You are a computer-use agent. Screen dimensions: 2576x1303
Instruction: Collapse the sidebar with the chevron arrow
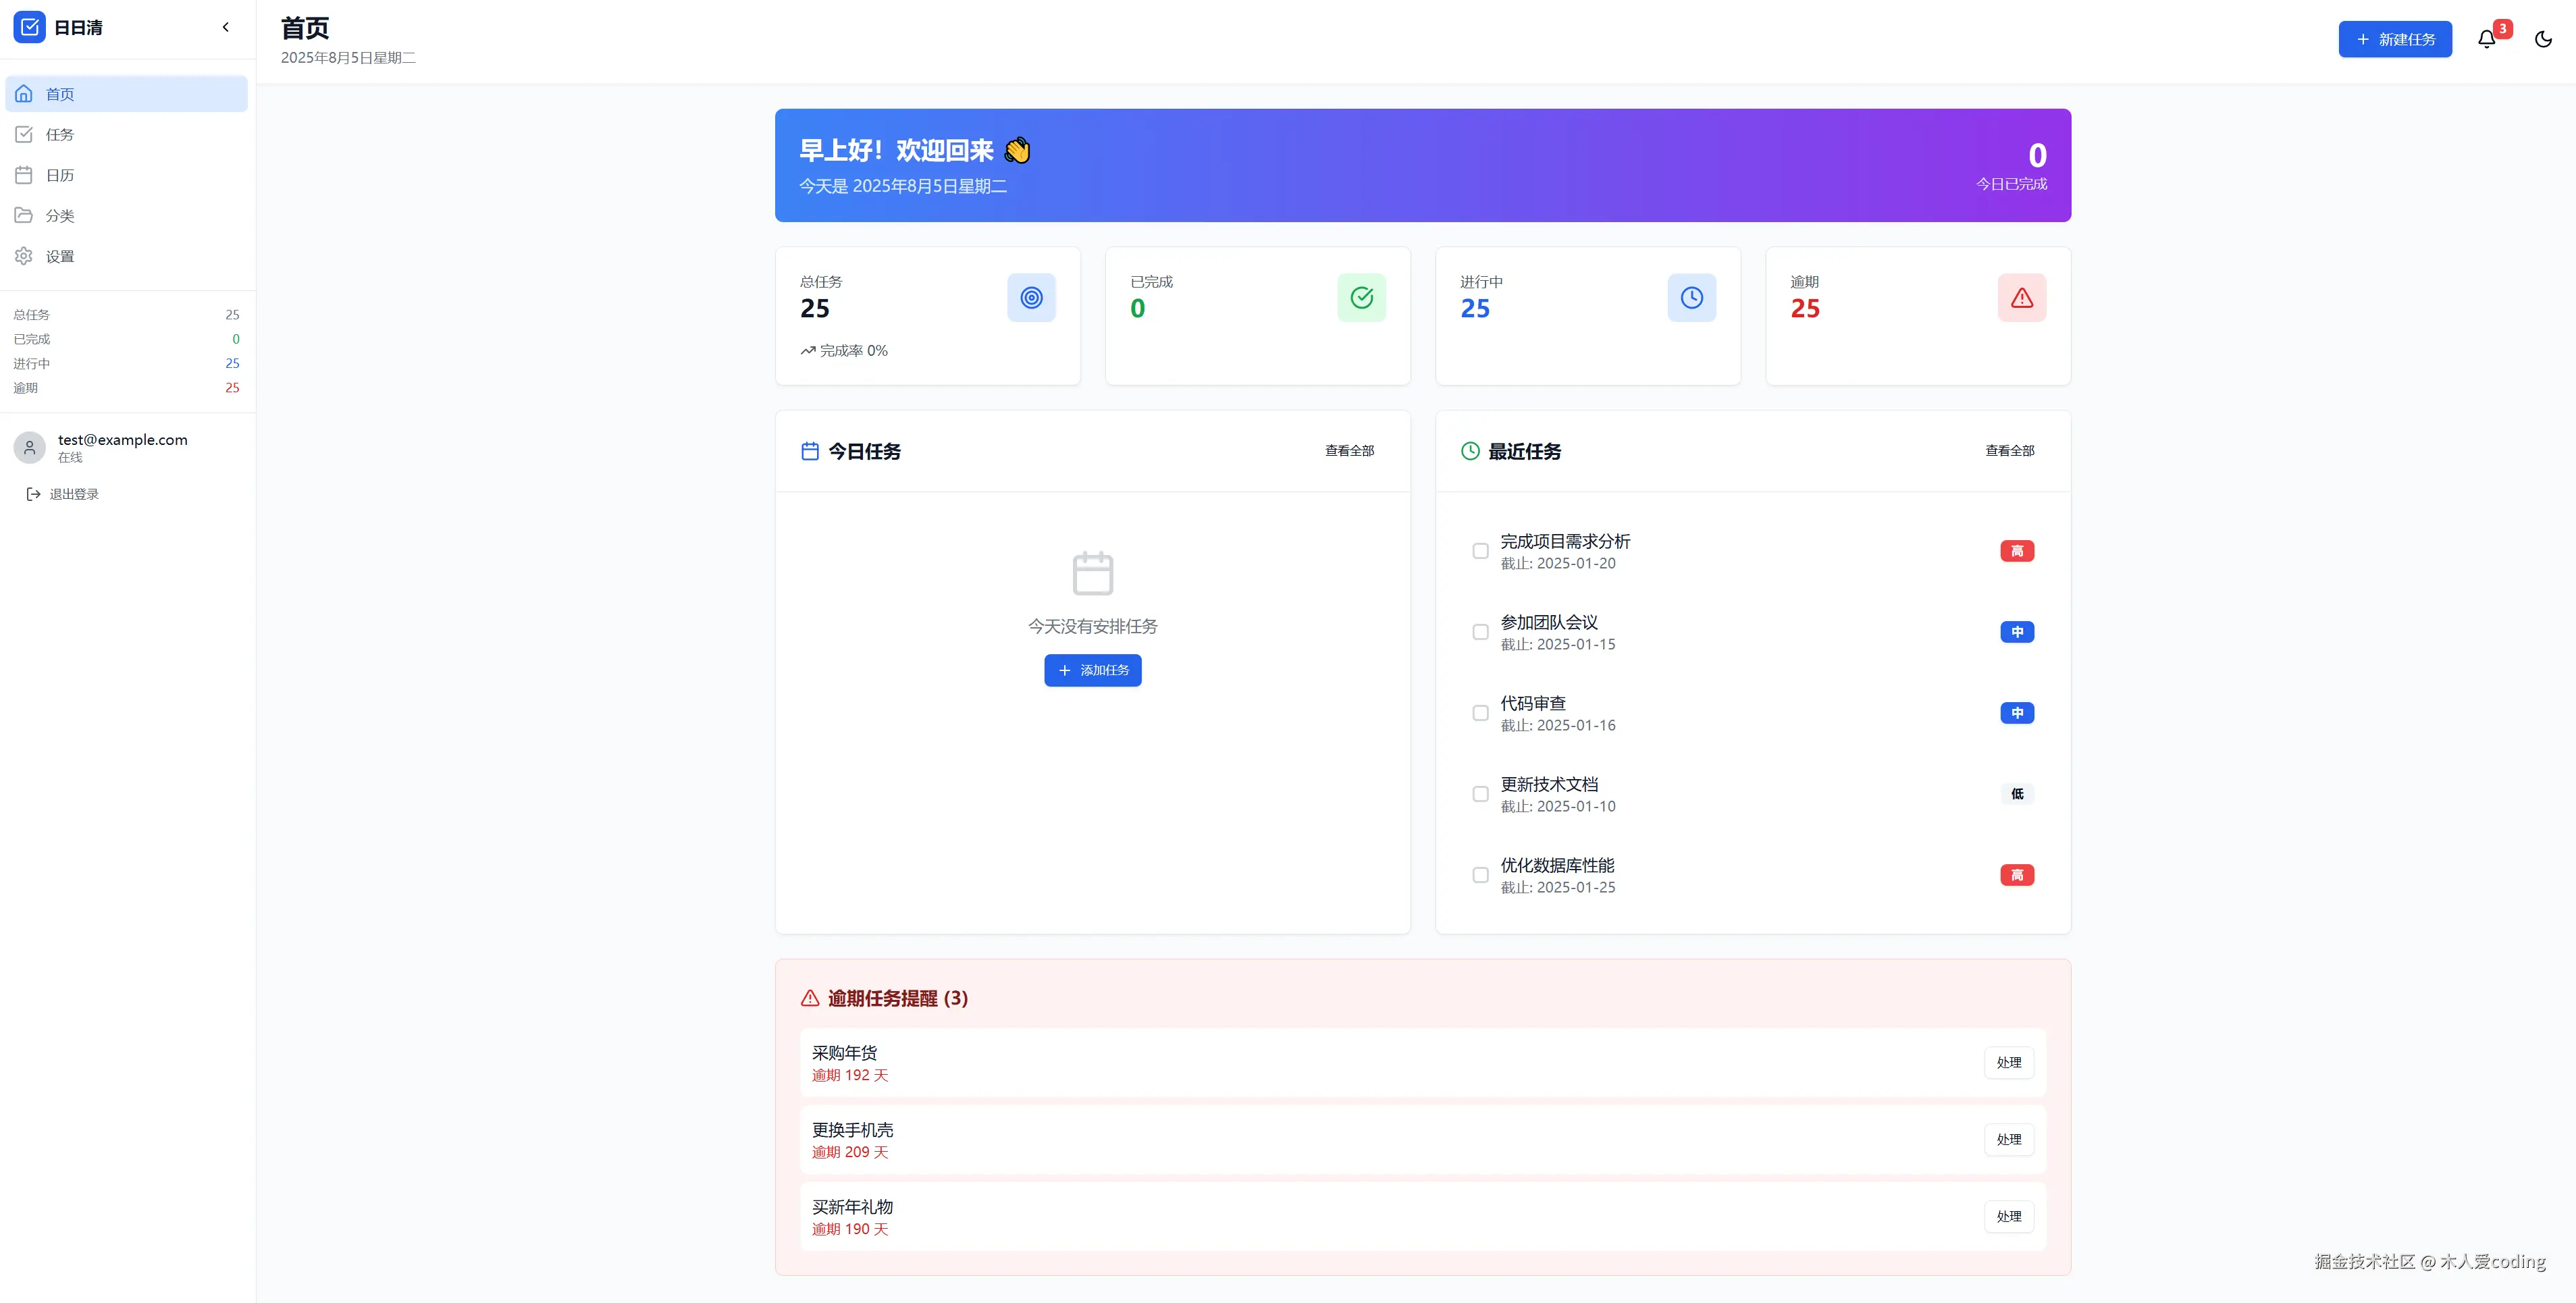225,27
